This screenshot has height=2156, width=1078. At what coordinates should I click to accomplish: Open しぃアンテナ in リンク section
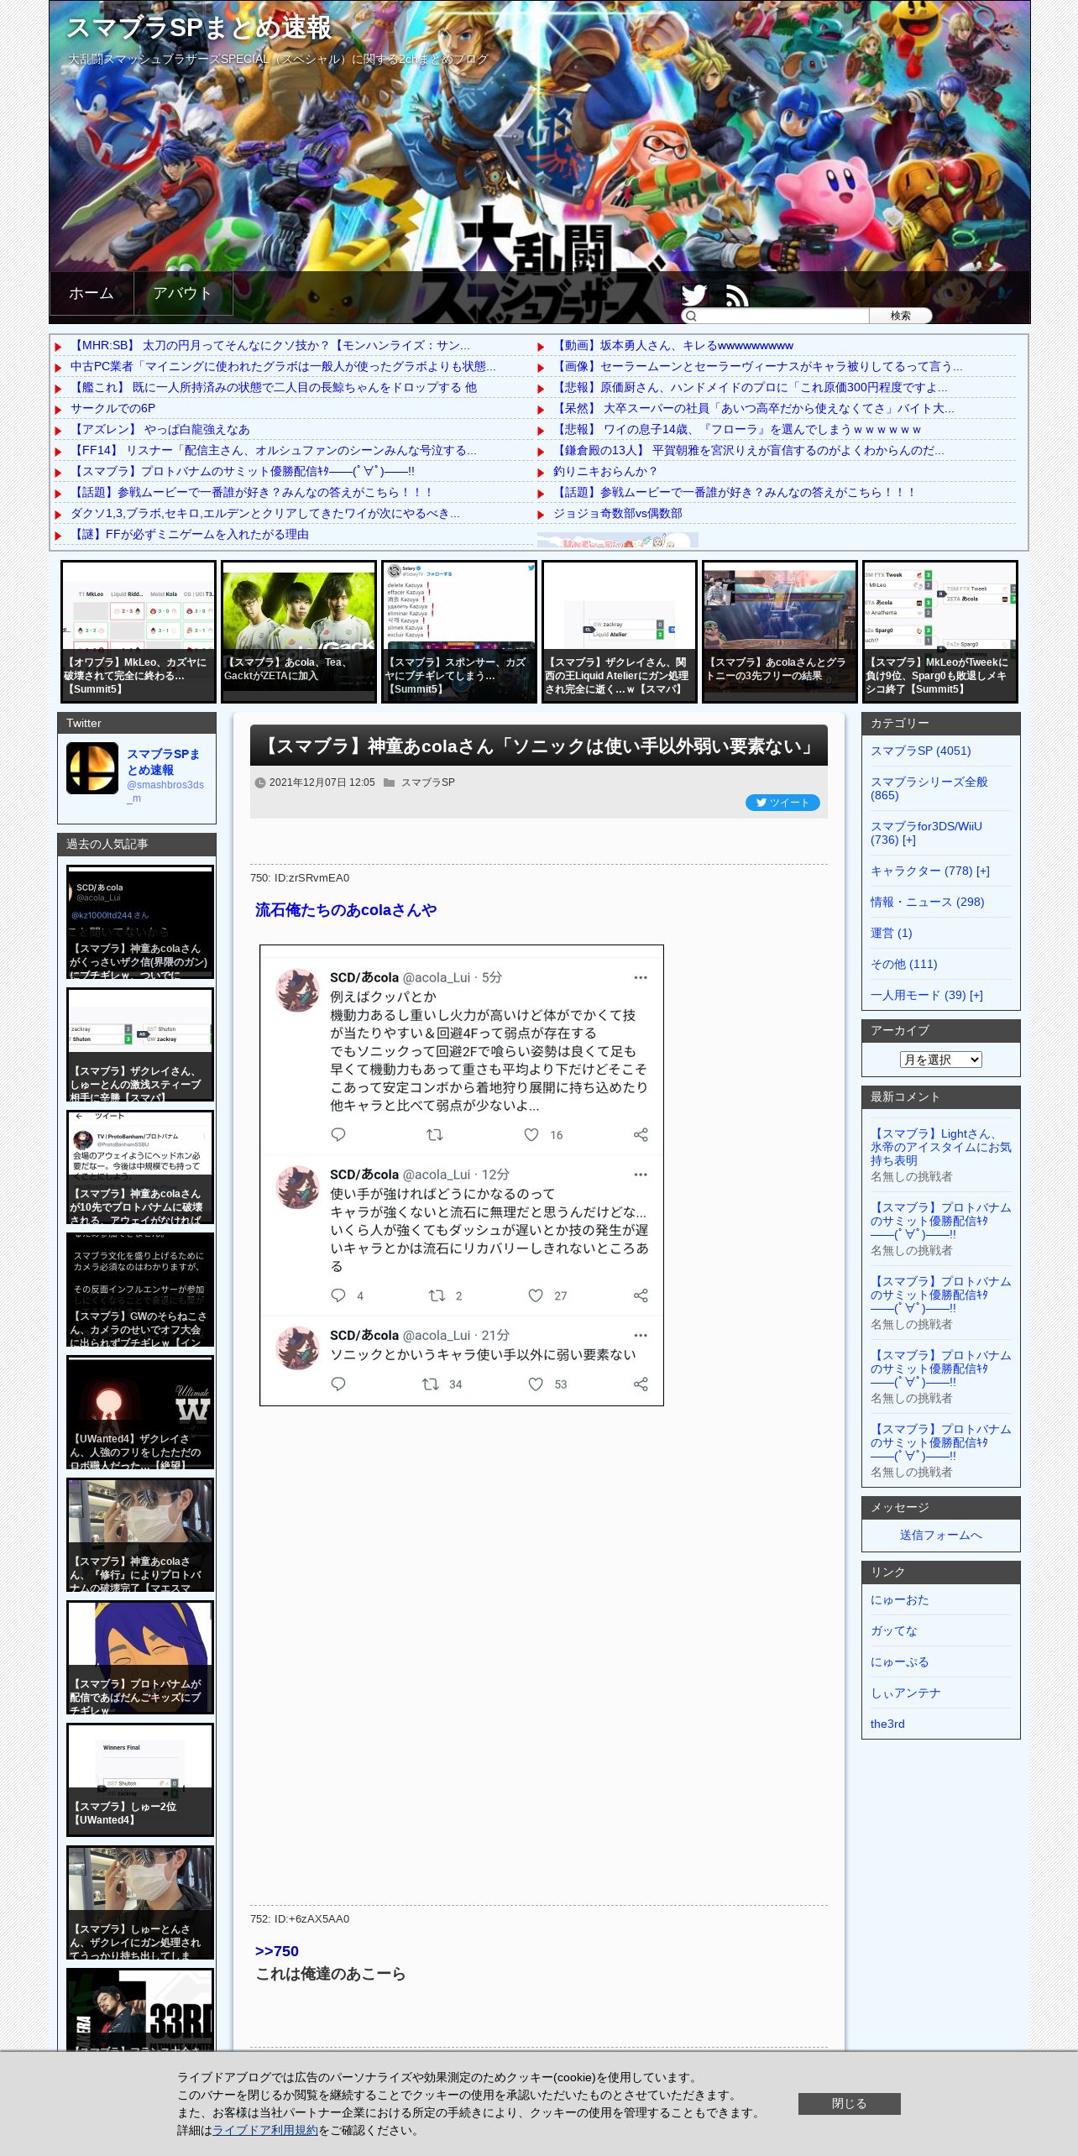pos(906,1693)
